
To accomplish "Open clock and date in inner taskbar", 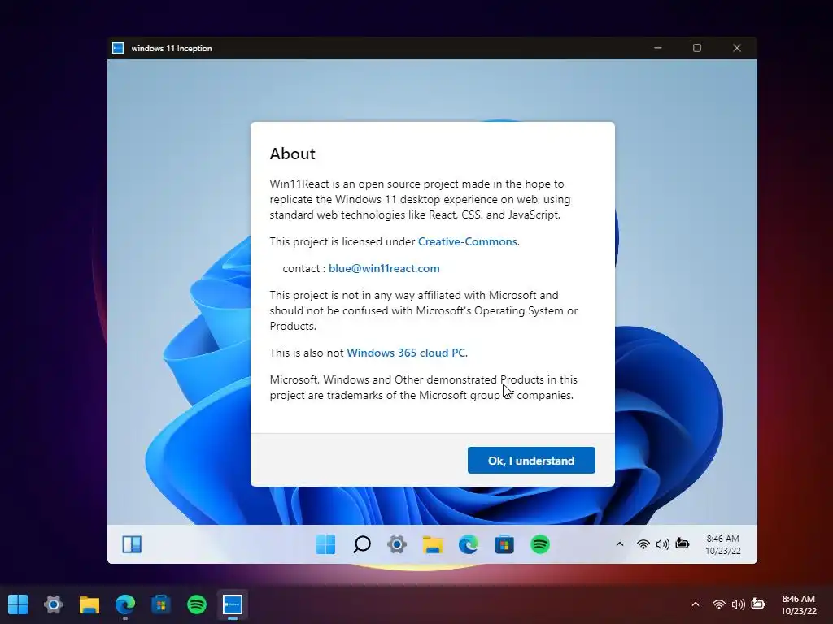I will [x=722, y=544].
